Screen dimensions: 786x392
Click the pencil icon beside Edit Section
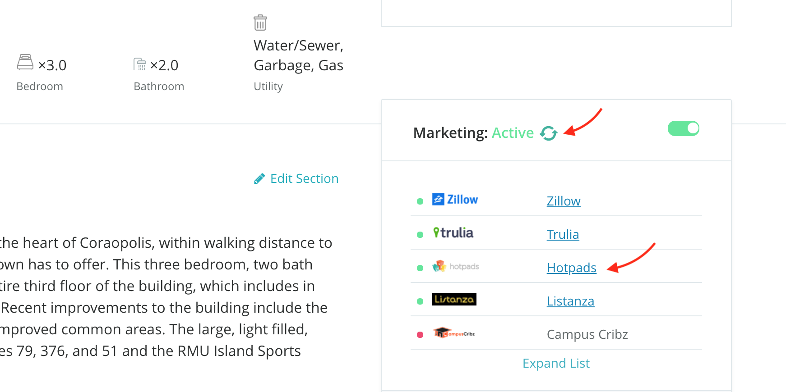pyautogui.click(x=259, y=179)
